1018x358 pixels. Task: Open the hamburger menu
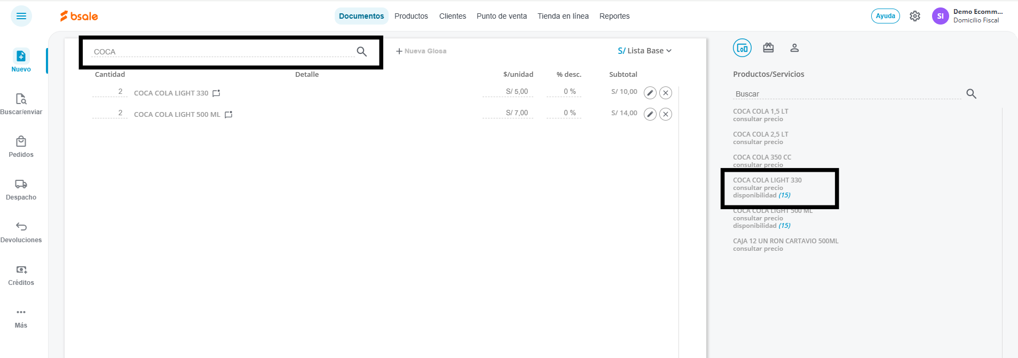click(21, 16)
